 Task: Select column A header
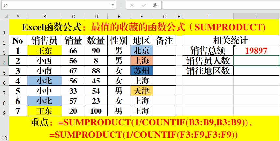point(18,17)
